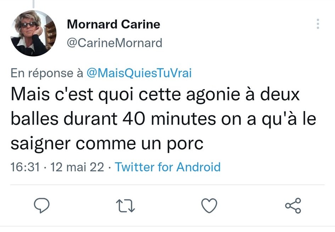Click the thread connector line above the avatar

(34, 4)
